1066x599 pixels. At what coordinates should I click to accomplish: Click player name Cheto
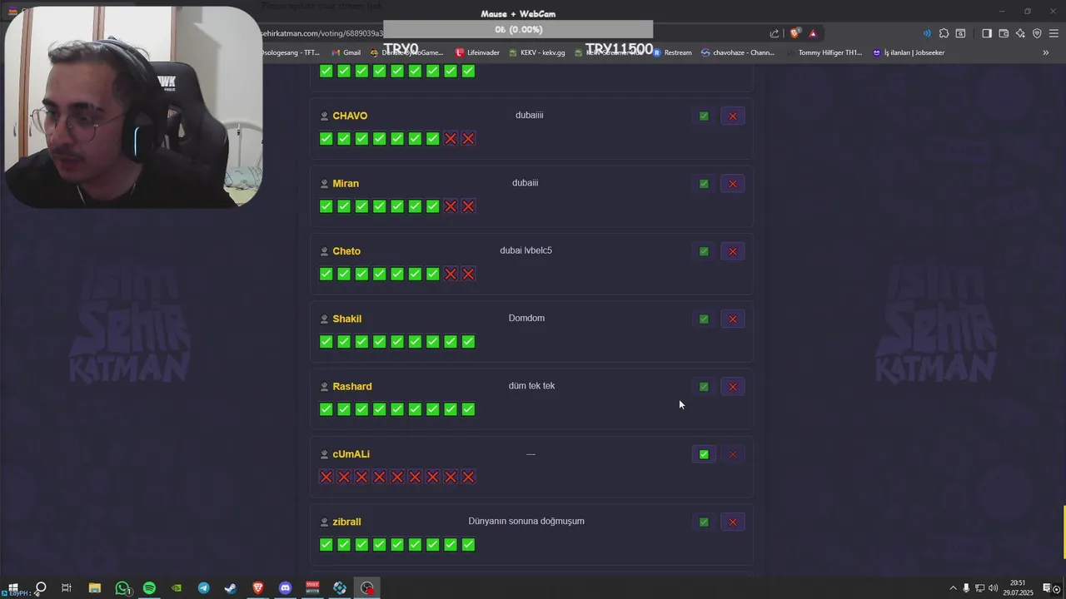pos(346,251)
